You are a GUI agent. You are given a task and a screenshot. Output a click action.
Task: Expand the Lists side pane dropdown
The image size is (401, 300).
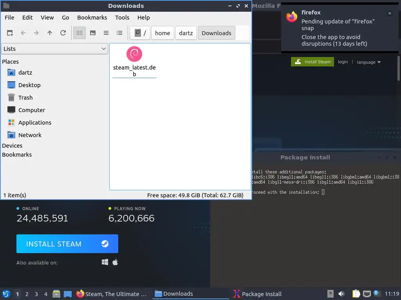coord(54,49)
